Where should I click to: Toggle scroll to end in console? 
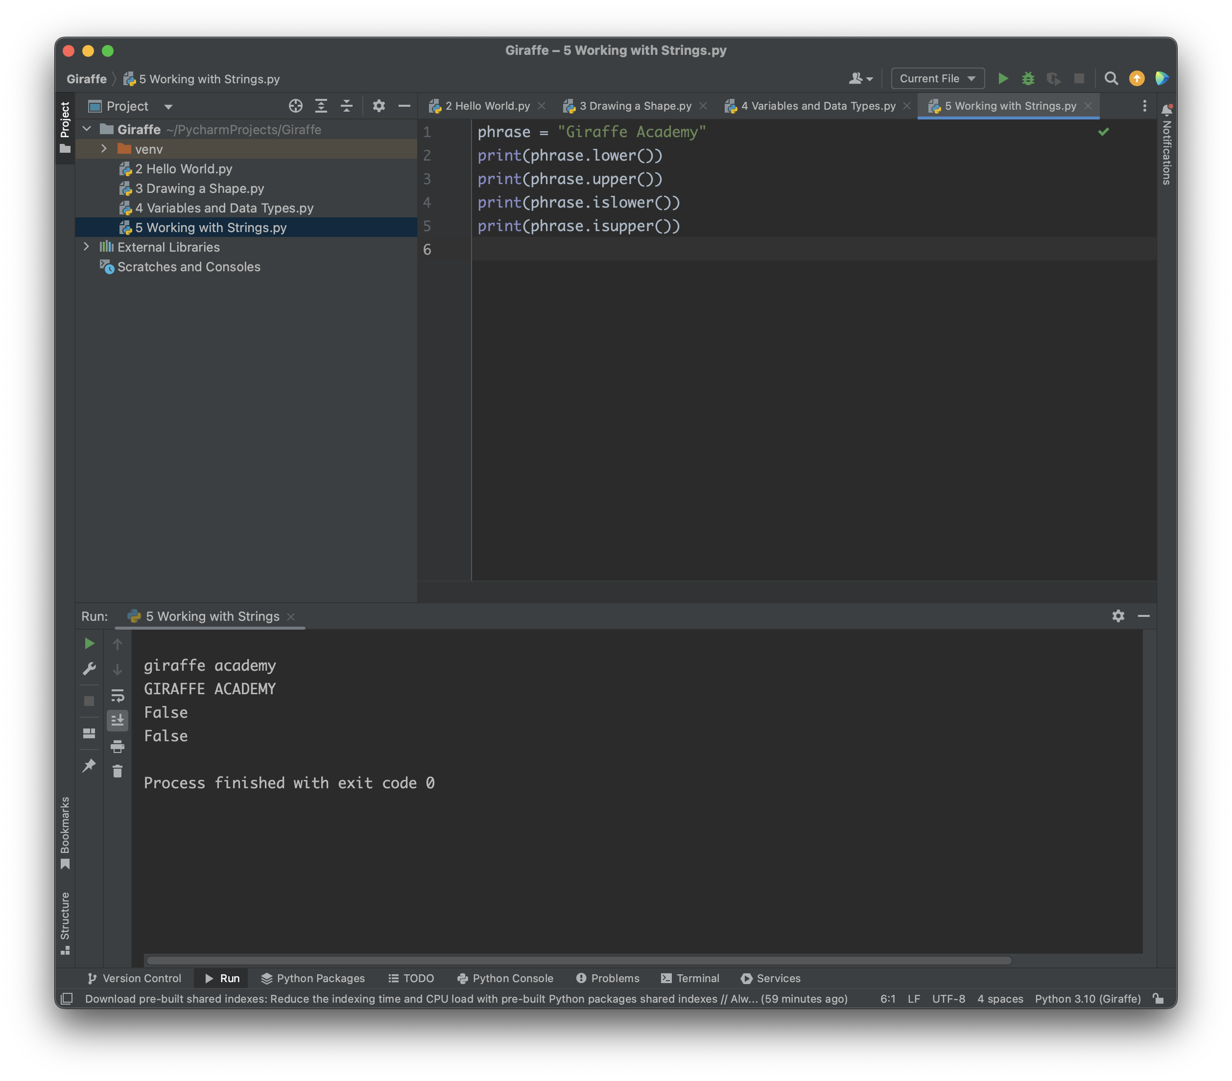tap(118, 720)
